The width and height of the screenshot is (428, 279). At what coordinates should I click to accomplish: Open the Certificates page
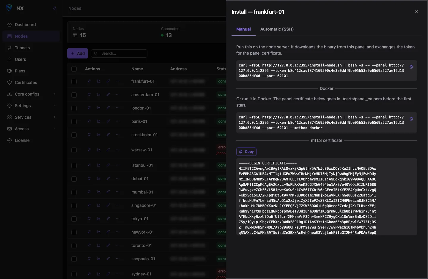tap(31, 83)
